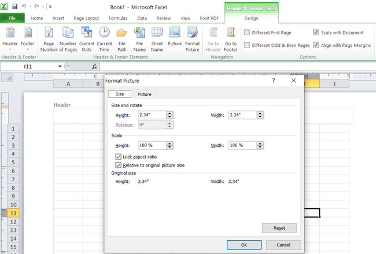Insert Page Number element in header

(x=49, y=38)
